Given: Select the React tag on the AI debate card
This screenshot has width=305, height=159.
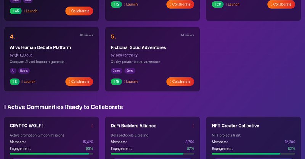Looking at the screenshot, I should point(24,71).
